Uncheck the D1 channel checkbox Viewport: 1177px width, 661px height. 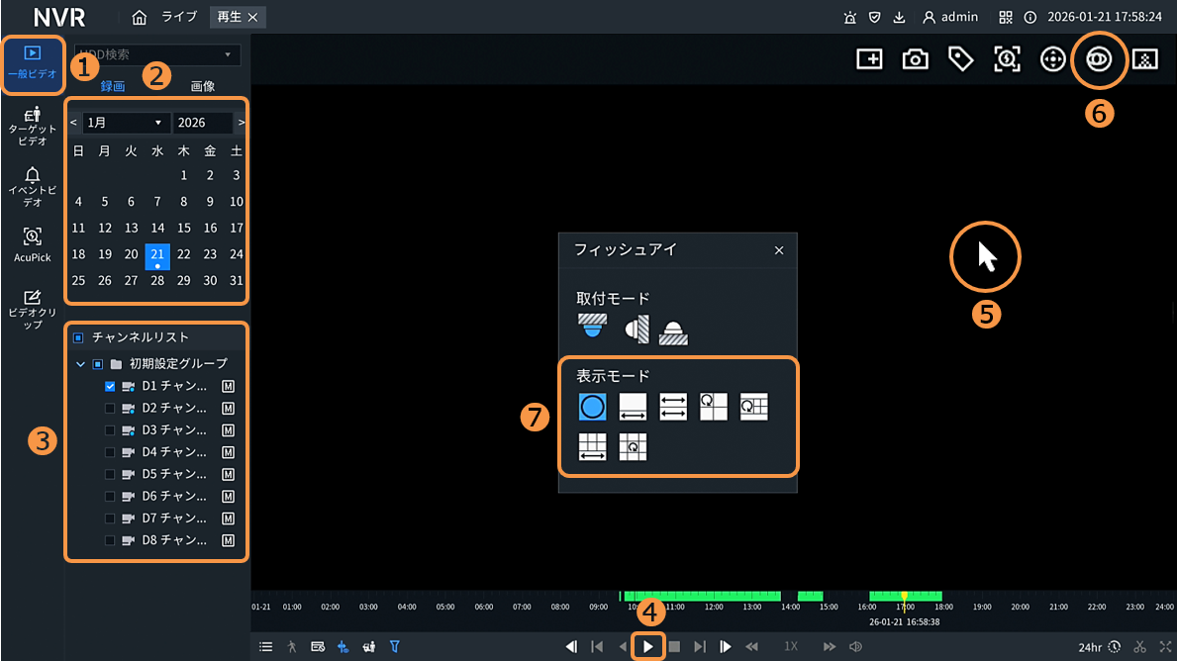[x=110, y=386]
